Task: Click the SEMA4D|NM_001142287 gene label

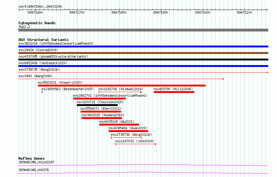Action: click(36, 162)
